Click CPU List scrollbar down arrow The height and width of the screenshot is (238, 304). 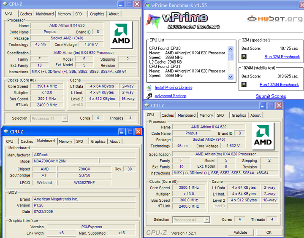[x=231, y=77]
